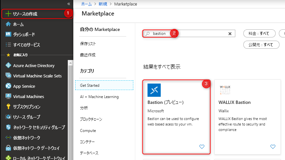Click the サブスクリプション label text
The image size is (285, 160).
(27, 107)
